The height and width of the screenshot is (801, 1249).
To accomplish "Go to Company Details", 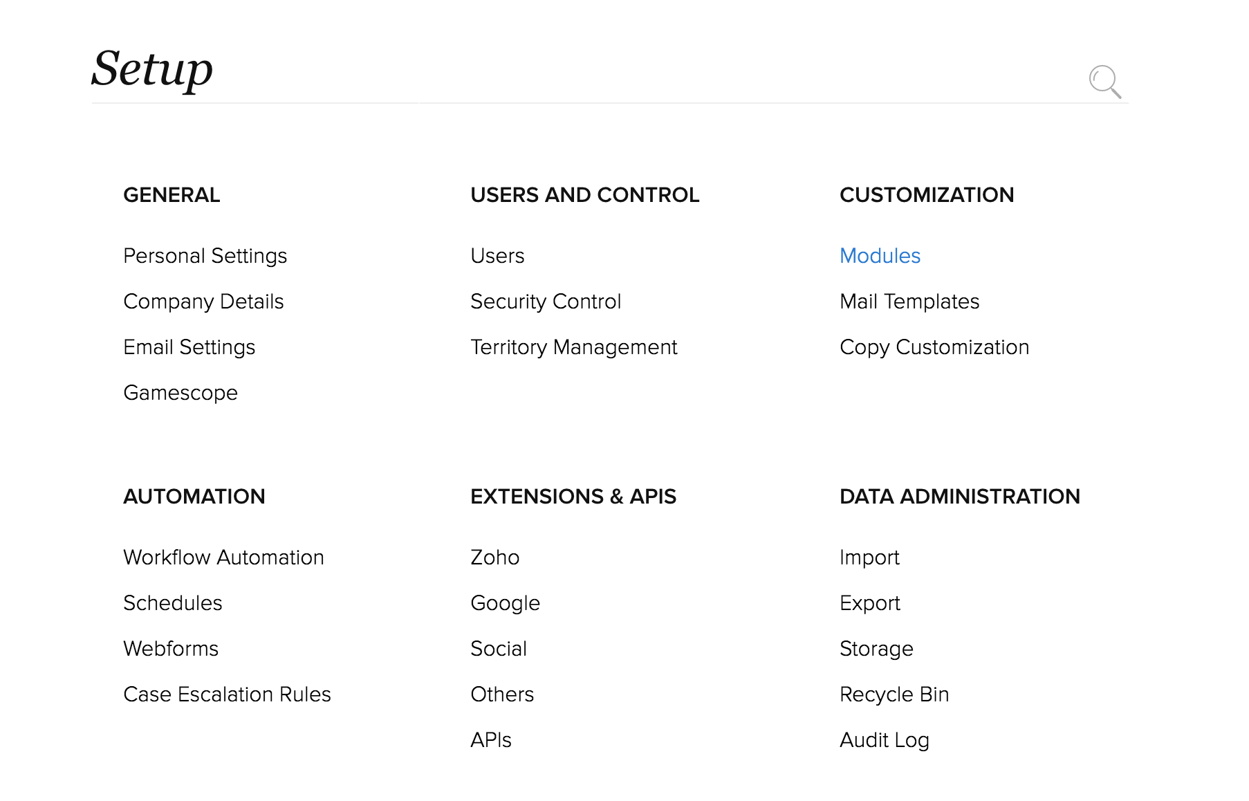I will click(x=203, y=302).
